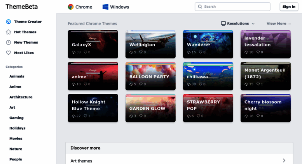Image resolution: width=302 pixels, height=164 pixels.
Task: Like the Hollow Knight Blue Theme heart
Action: click(x=84, y=116)
